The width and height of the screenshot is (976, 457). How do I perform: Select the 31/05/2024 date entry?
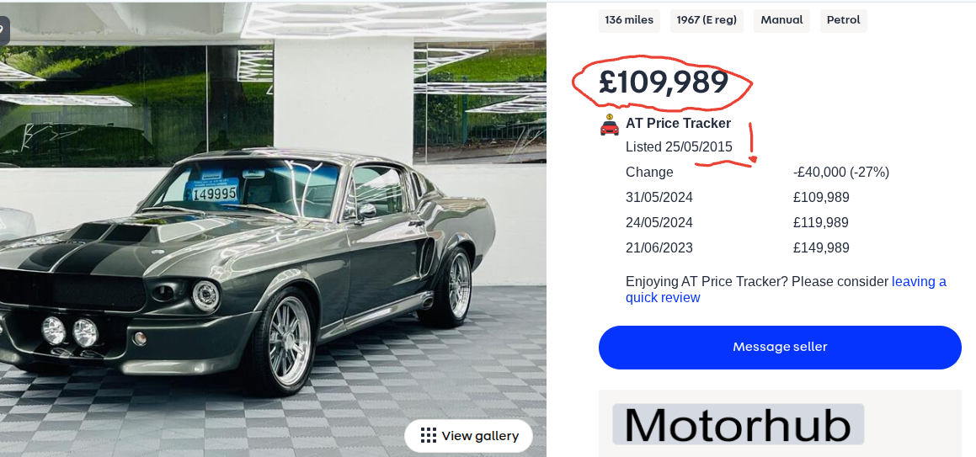click(x=659, y=198)
